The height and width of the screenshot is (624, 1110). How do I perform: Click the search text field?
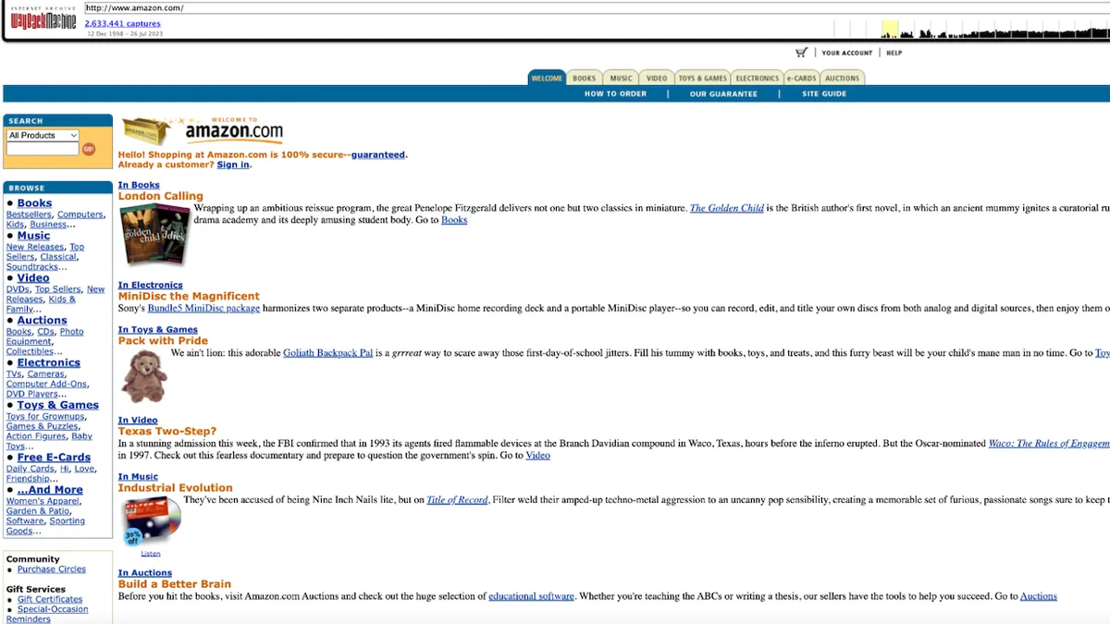tap(43, 148)
